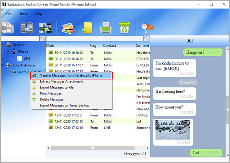Collapse the iPhone tree node
Image resolution: width=230 pixels, height=163 pixels.
tap(9, 52)
